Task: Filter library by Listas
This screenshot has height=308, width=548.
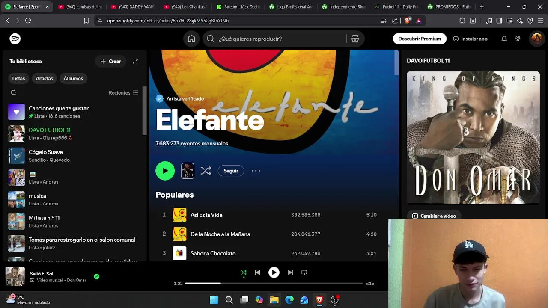Action: 18,78
